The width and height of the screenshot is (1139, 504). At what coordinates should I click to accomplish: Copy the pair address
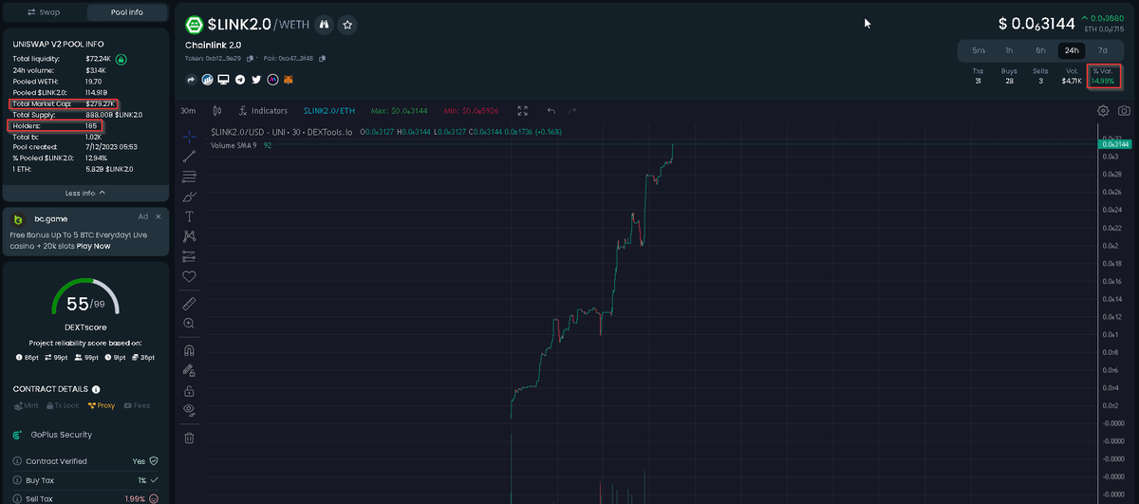[323, 59]
